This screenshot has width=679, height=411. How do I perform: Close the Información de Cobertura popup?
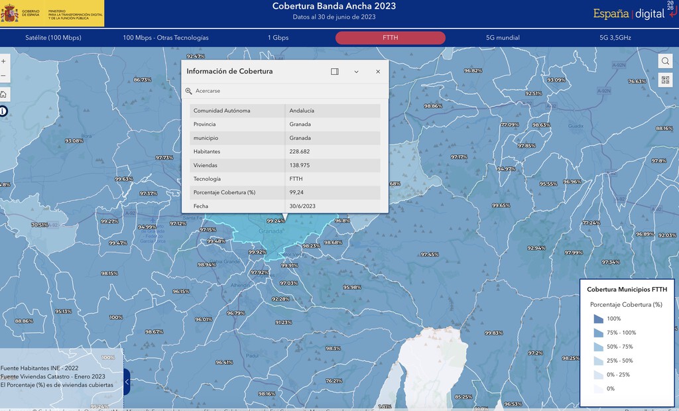click(x=378, y=72)
